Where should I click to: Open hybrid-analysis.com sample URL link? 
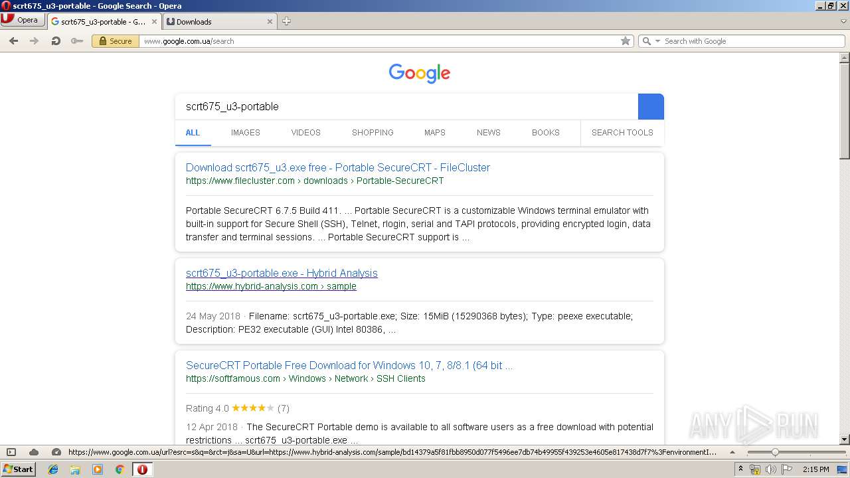tap(271, 286)
